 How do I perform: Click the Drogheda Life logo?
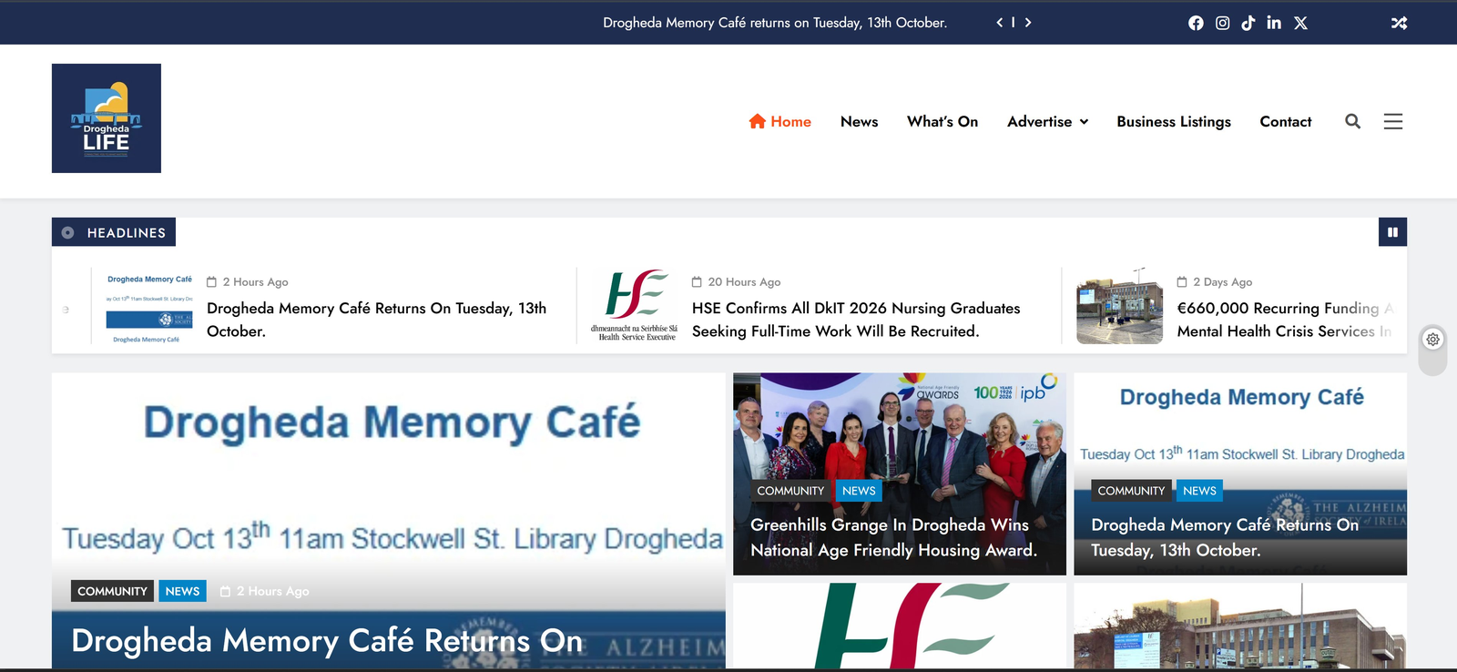click(x=107, y=118)
